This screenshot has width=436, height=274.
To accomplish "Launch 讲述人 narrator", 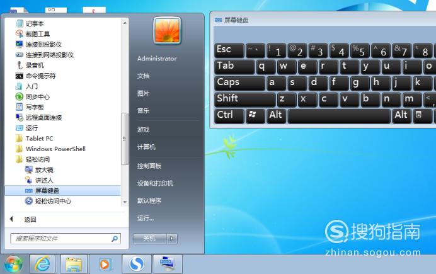I will (x=39, y=180).
